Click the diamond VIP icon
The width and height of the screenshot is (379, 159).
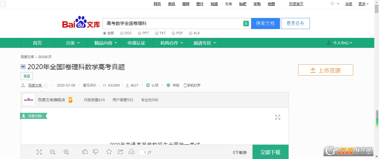pyautogui.click(x=332, y=4)
